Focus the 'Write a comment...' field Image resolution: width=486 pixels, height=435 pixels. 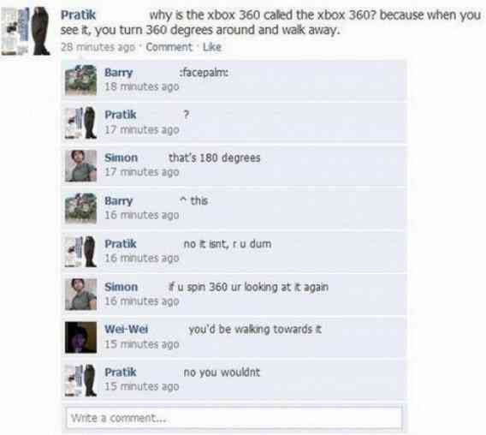click(234, 418)
